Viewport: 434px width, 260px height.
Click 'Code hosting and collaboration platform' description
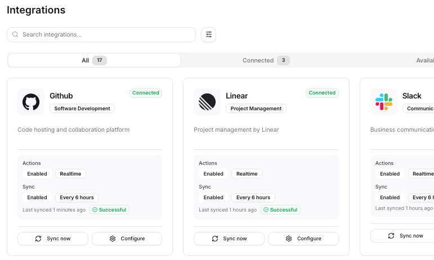[73, 130]
